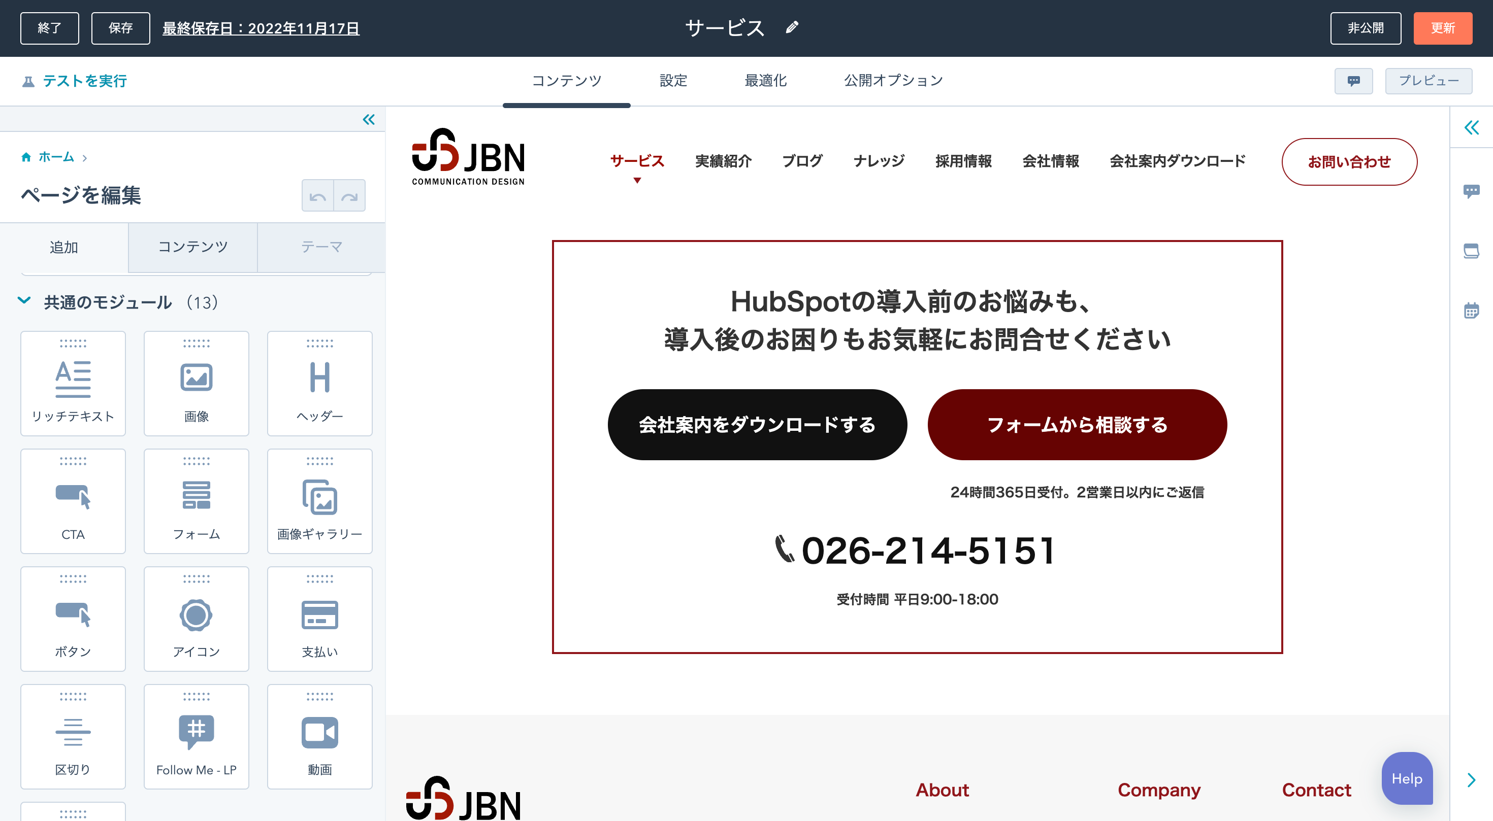Click the 採用情報 nav item
Screen dimensions: 1493x821
point(963,161)
